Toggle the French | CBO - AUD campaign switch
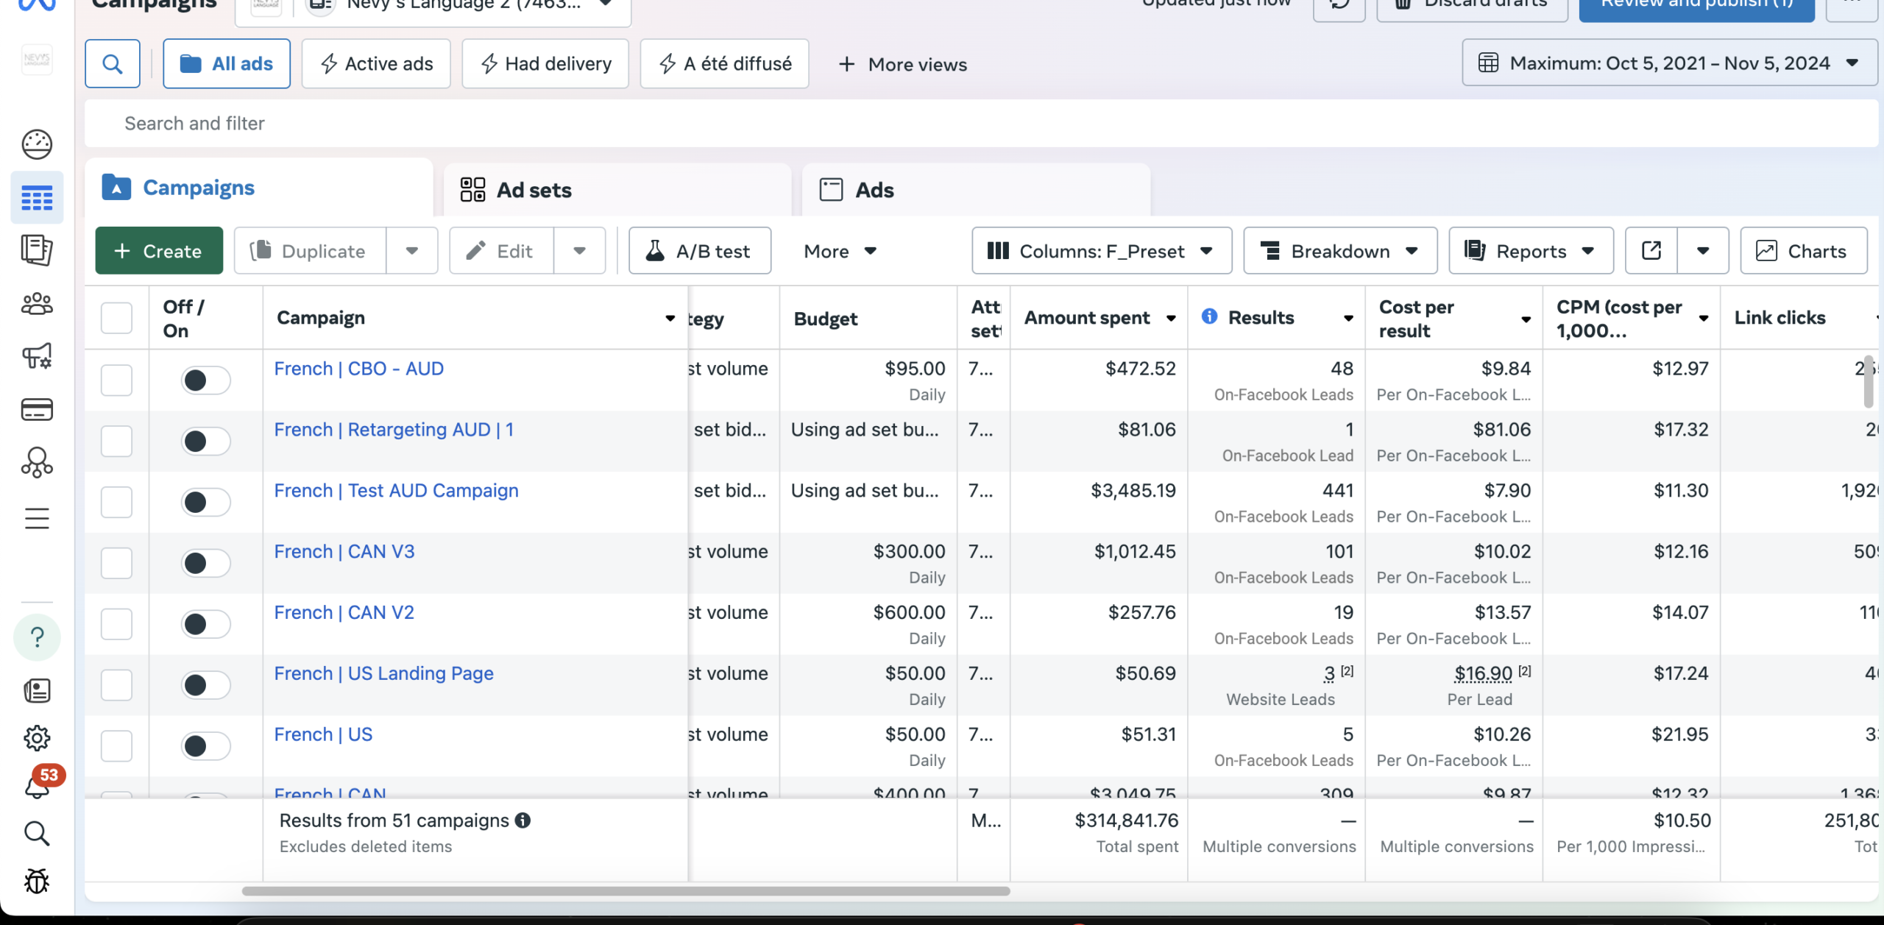 click(x=205, y=380)
